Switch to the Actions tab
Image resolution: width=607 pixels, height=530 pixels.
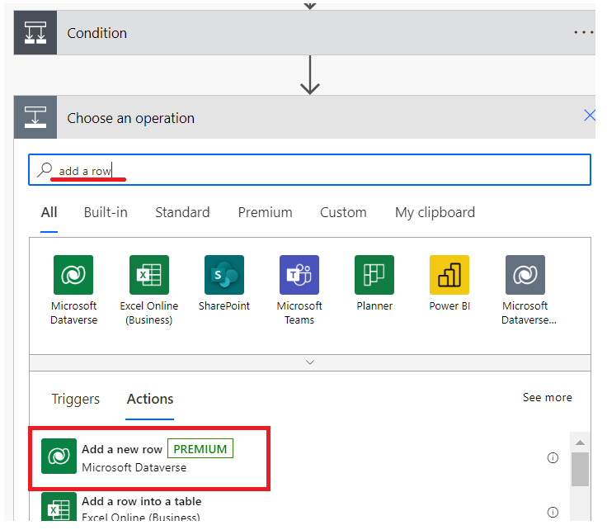tap(150, 399)
